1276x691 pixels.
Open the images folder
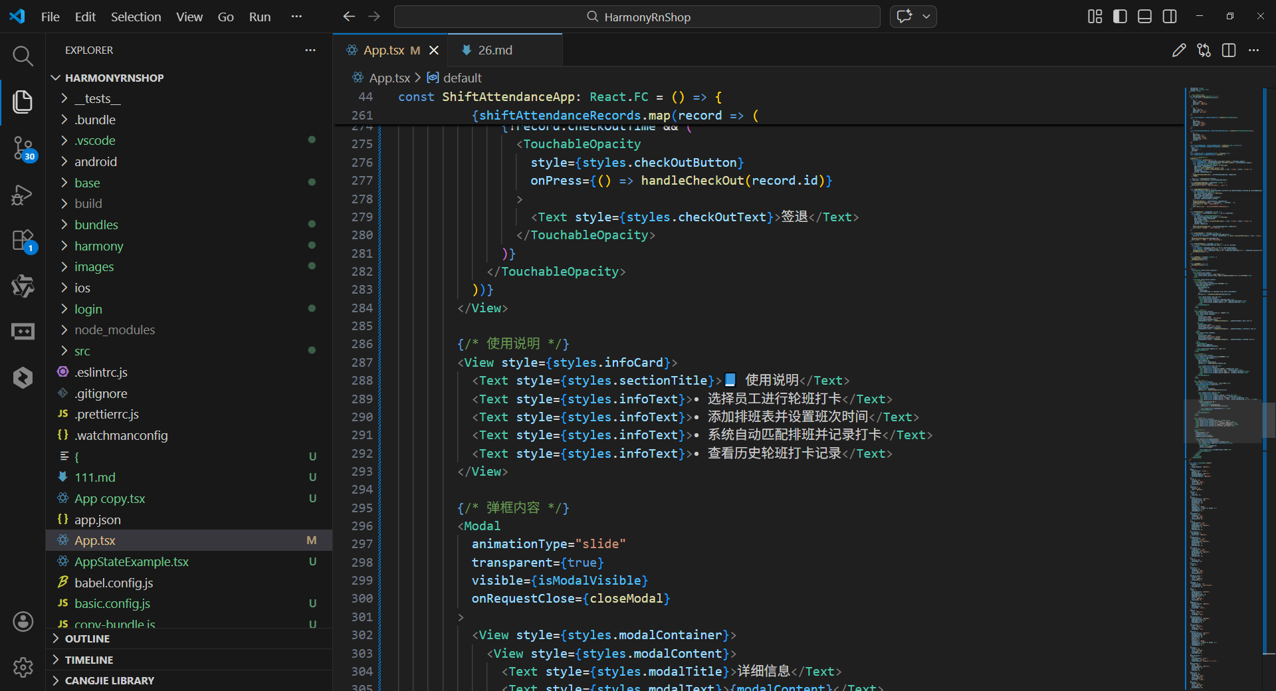[x=189, y=266]
